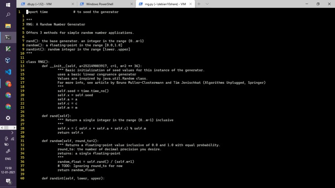
Task: Open a new terminal tab with plus
Action: 199,4
